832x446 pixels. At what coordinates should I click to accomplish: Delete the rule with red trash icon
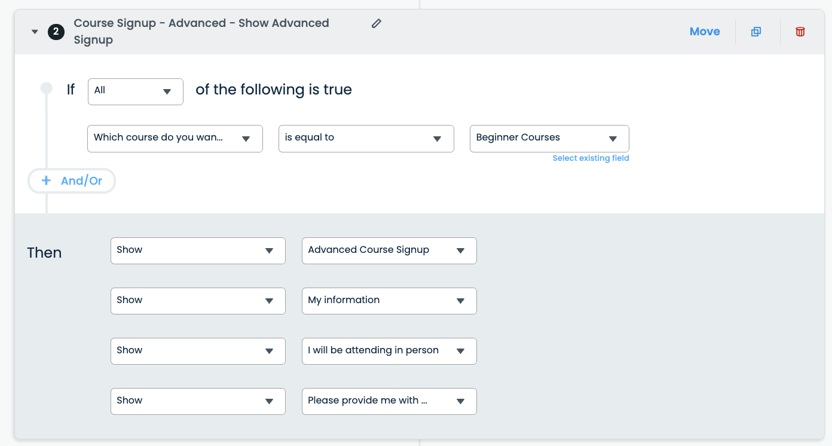coord(800,32)
